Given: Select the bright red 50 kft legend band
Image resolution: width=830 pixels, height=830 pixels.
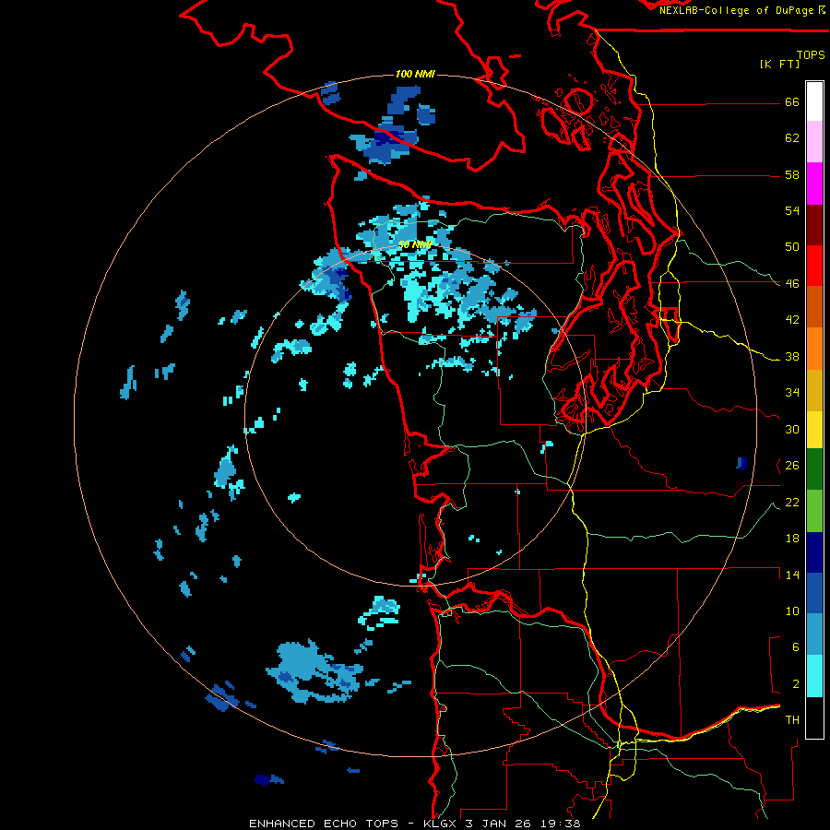Looking at the screenshot, I should click(x=814, y=266).
